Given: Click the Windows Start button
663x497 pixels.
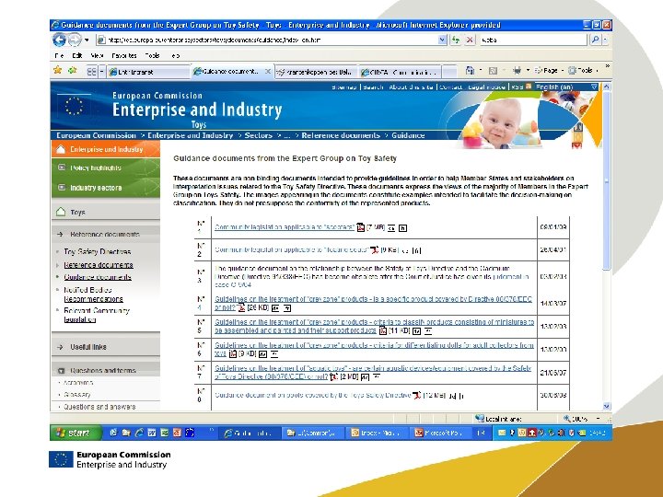Looking at the screenshot, I should (76, 433).
